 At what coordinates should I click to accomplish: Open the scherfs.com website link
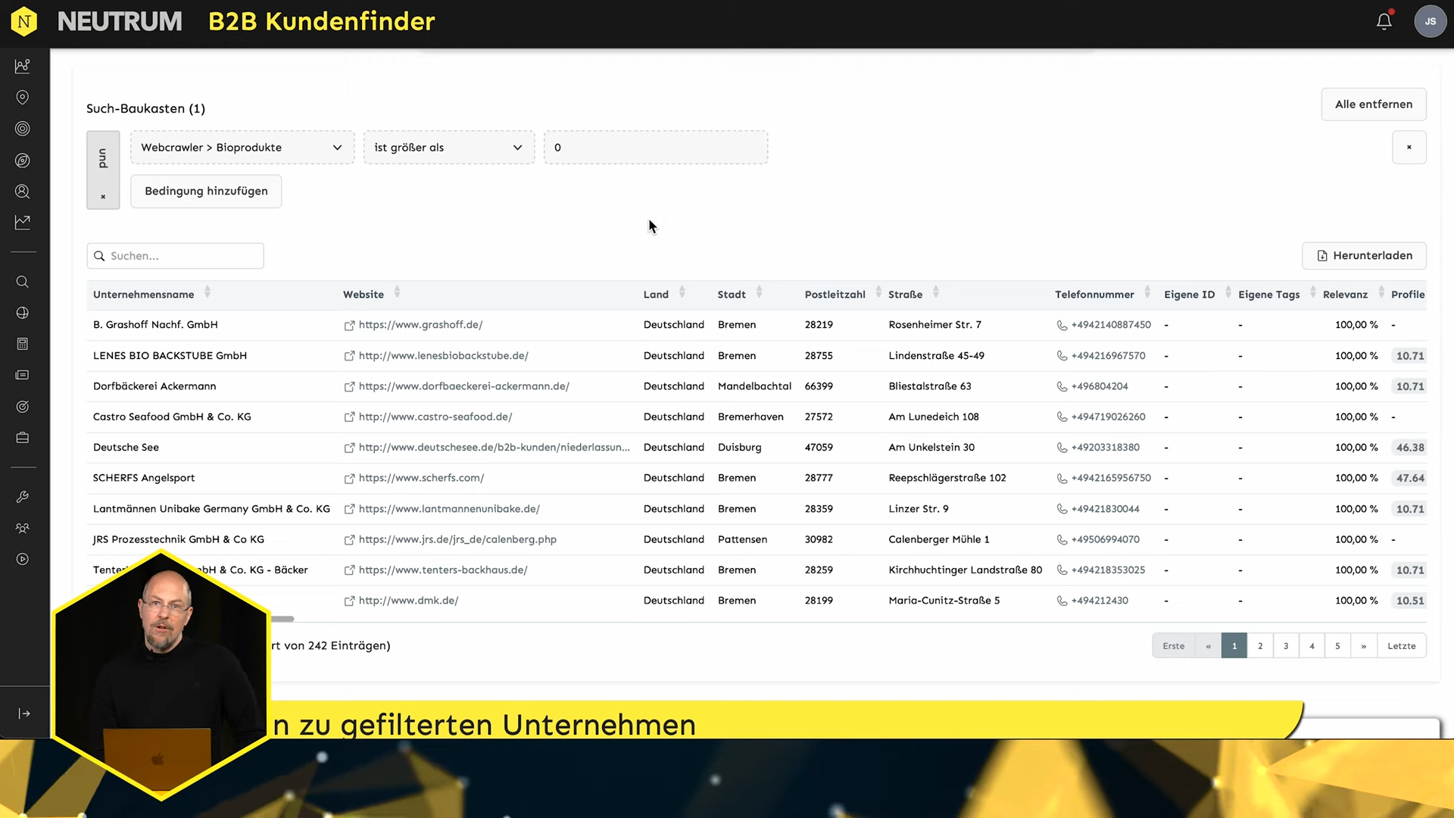click(x=421, y=478)
